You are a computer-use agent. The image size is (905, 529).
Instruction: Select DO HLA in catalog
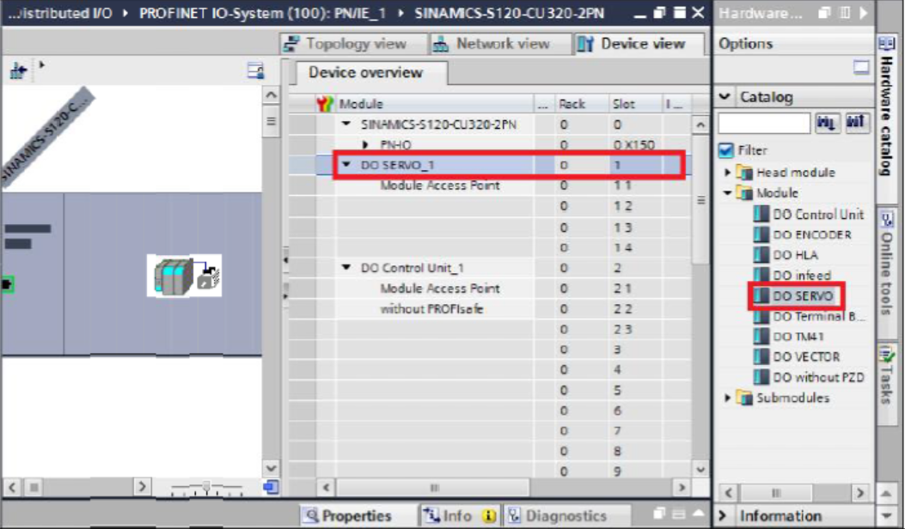tap(795, 255)
